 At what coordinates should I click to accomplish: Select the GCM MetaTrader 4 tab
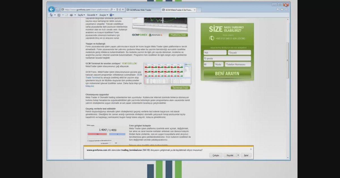coord(179,10)
